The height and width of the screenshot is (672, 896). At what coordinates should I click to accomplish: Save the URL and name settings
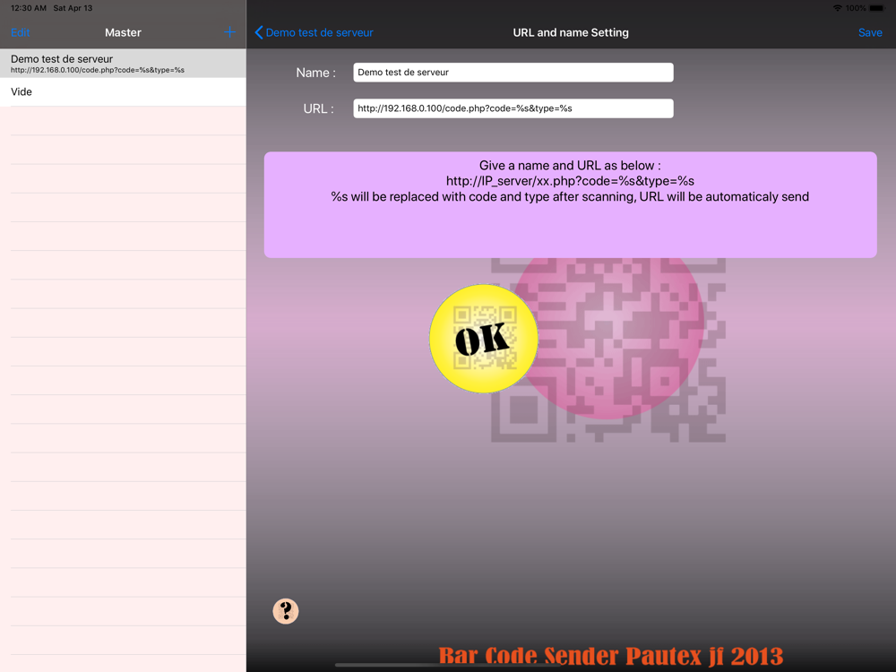tap(870, 32)
